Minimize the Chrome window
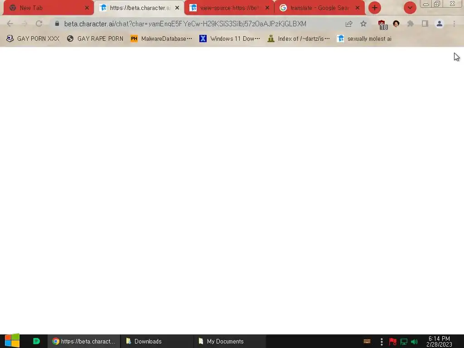The height and width of the screenshot is (348, 464). coord(425,4)
